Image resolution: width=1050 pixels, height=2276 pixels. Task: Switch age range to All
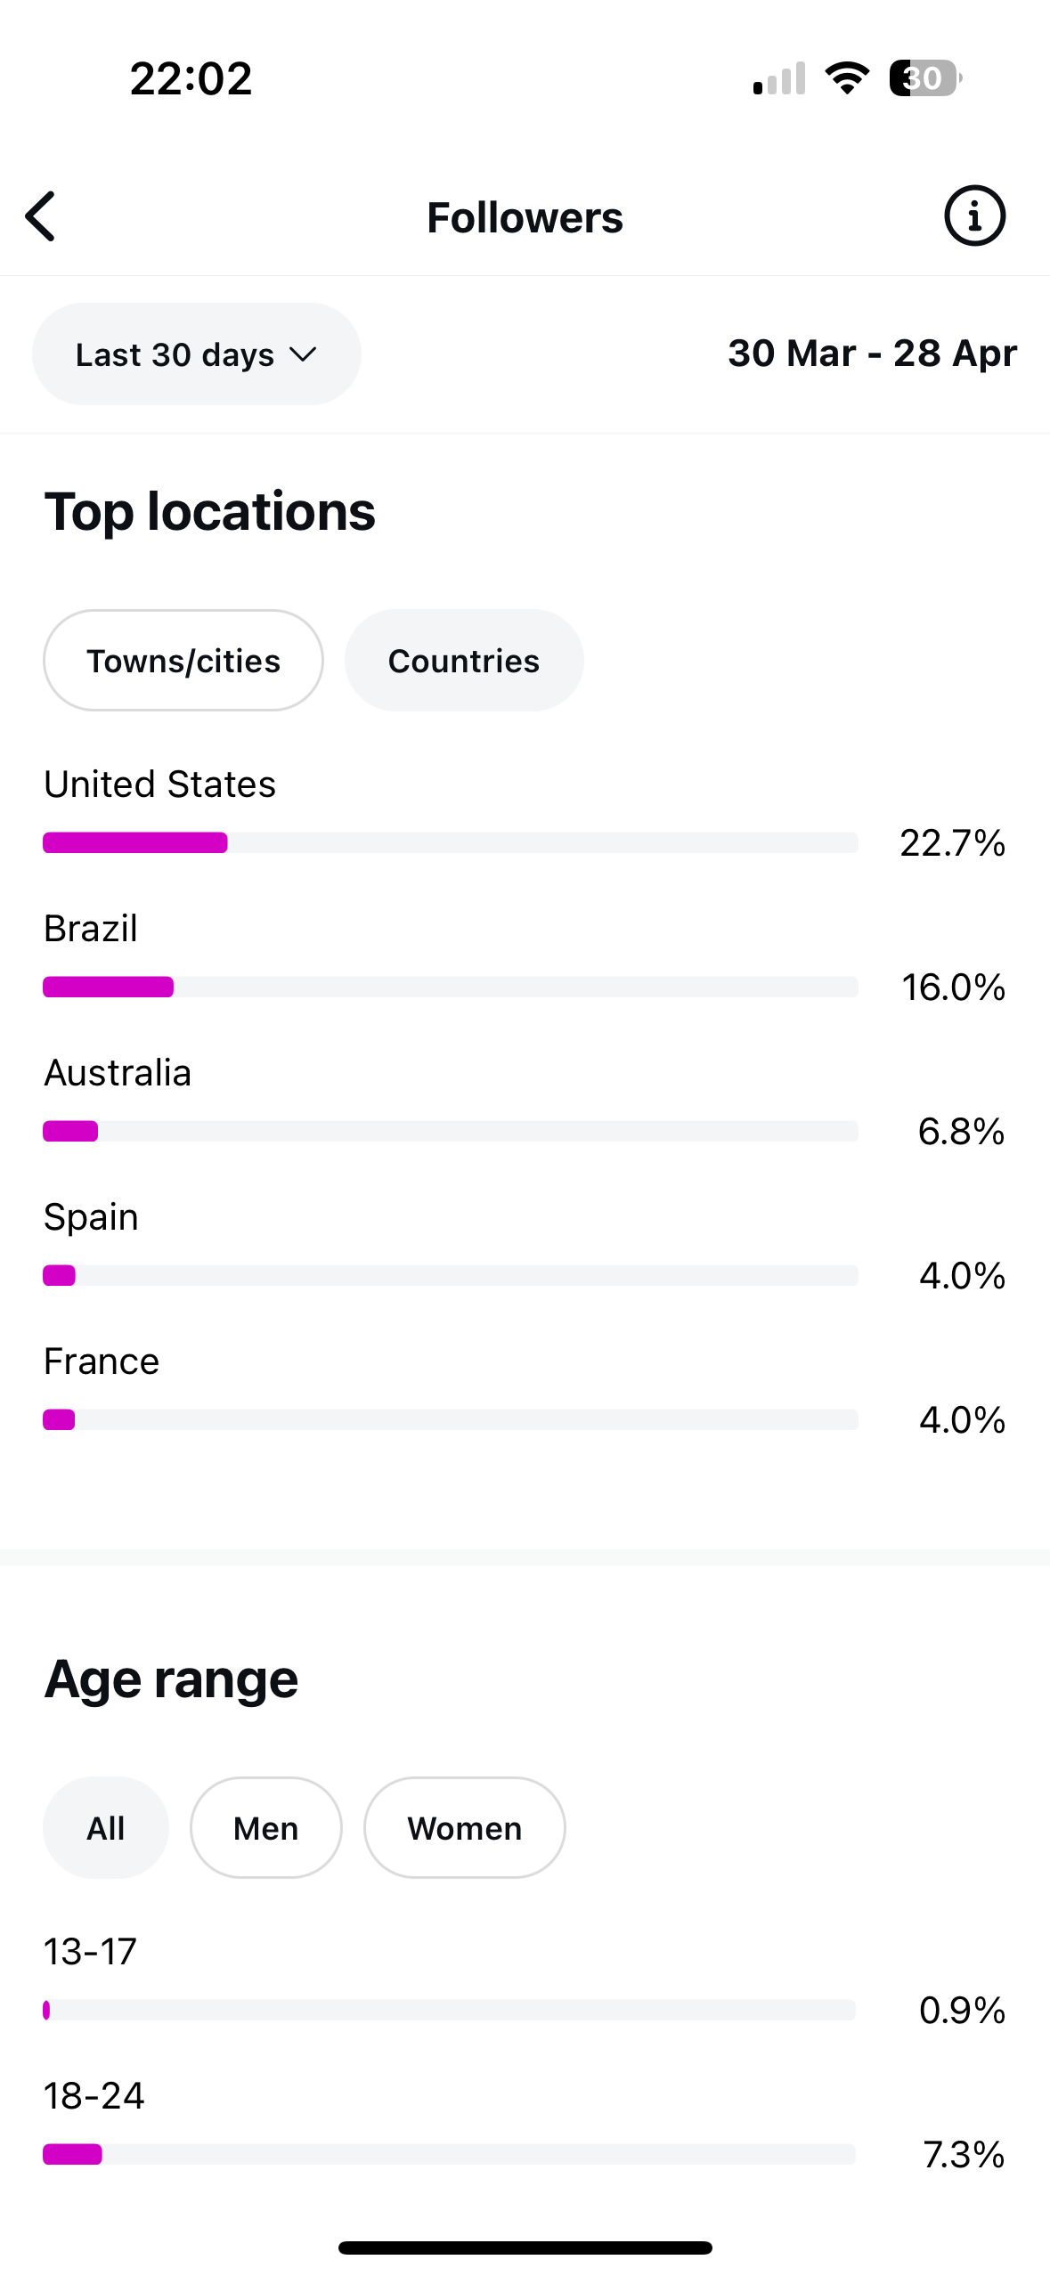[105, 1828]
